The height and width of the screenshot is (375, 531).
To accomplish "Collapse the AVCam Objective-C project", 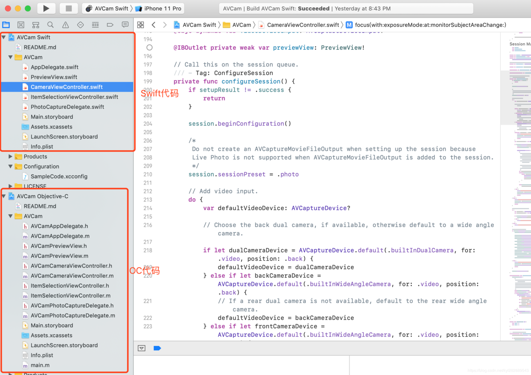I will pyautogui.click(x=4, y=196).
